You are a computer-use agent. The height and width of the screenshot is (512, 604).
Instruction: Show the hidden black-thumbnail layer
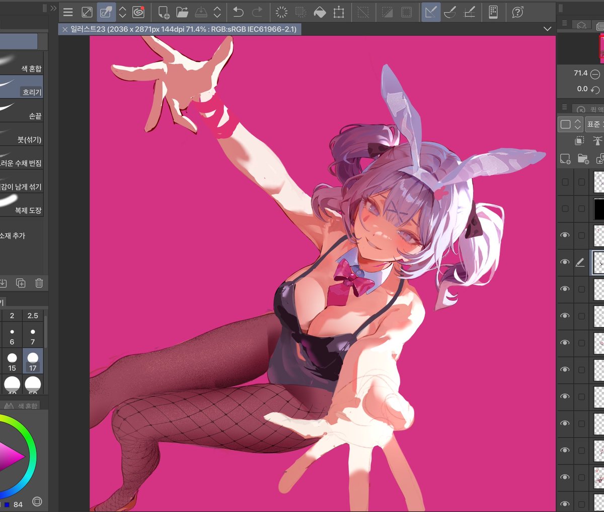point(565,209)
